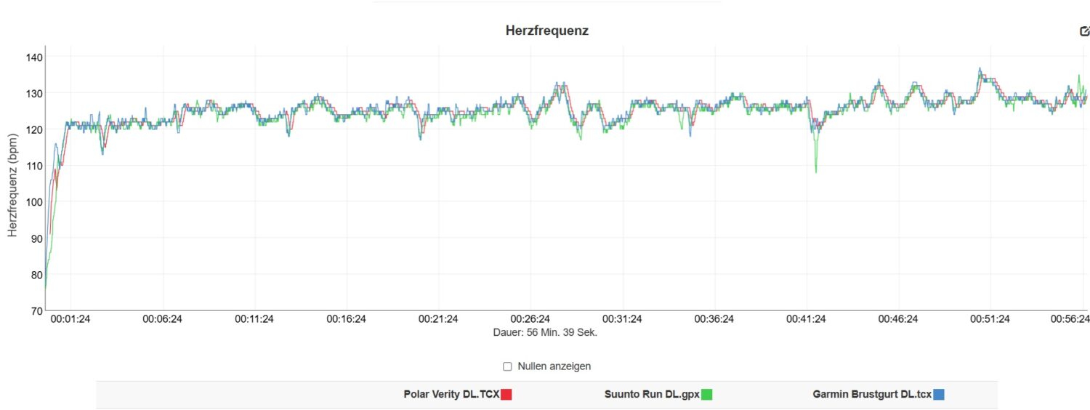Toggle the "Garmin Brustgurt DL.tcx" legend entry
Screen dimensions: 1090x410
click(871, 395)
